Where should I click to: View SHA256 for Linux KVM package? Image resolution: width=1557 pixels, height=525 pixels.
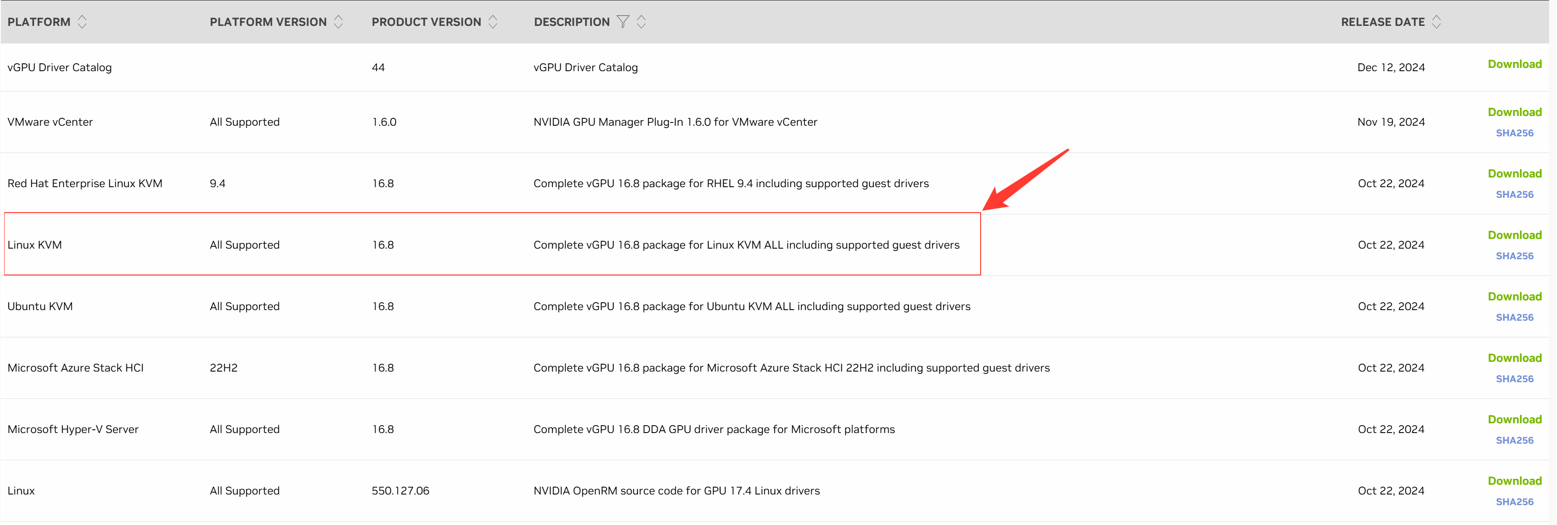pyautogui.click(x=1514, y=256)
